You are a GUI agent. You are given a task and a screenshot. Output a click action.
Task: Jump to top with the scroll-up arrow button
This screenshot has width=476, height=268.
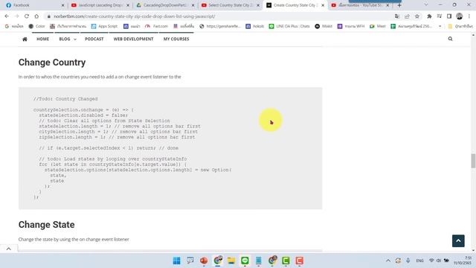pos(458,240)
